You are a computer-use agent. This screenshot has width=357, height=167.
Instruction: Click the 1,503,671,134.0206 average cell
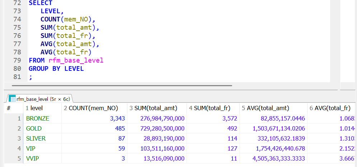(273, 128)
